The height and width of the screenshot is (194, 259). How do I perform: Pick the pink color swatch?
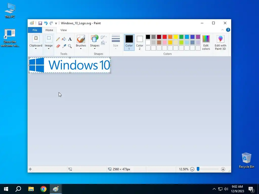tap(164, 42)
